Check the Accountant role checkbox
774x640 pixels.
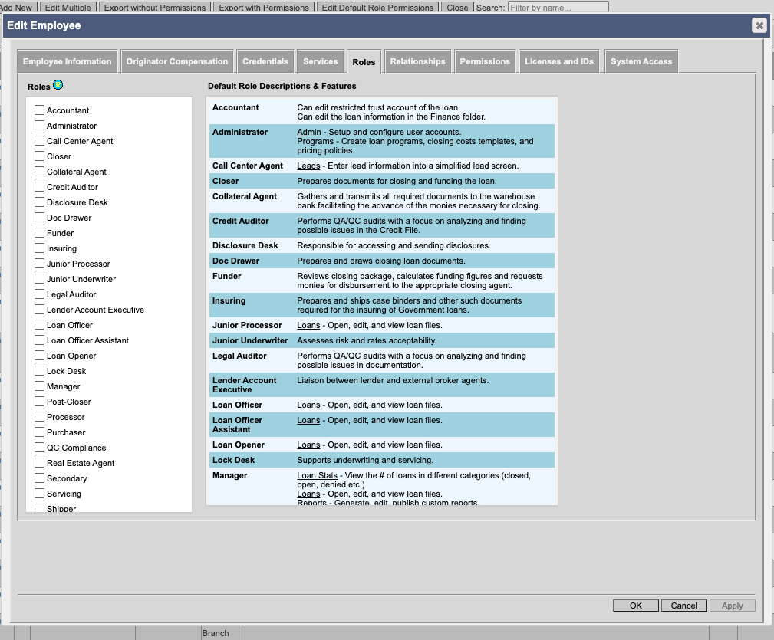click(40, 110)
